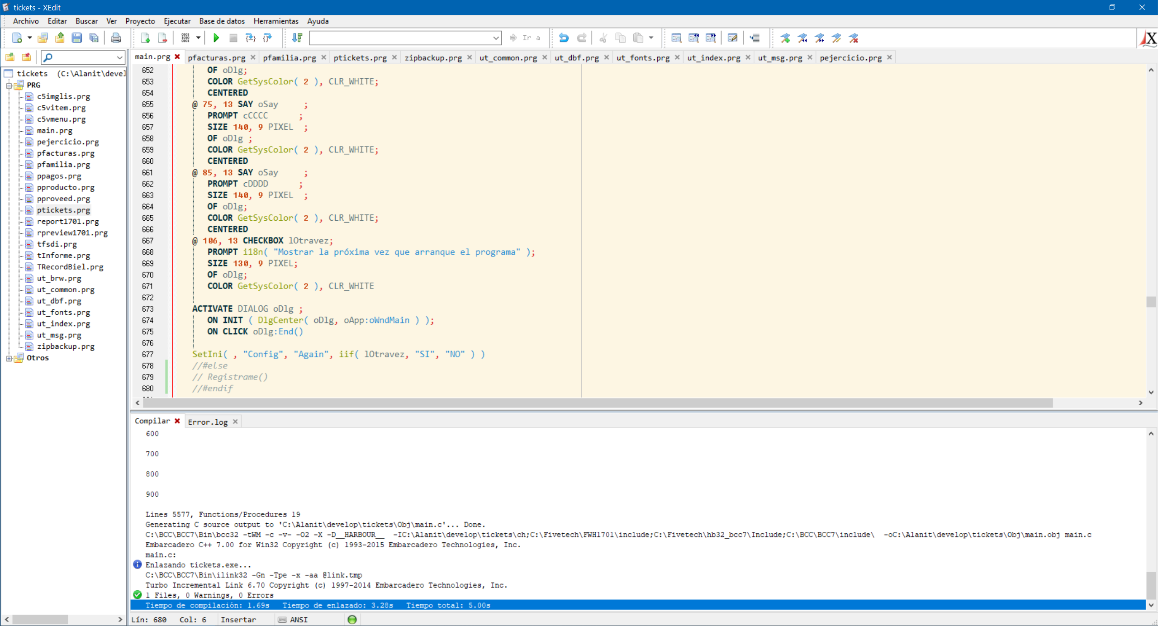Image resolution: width=1158 pixels, height=626 pixels.
Task: Click the ANSI encoding indicator
Action: (x=298, y=620)
